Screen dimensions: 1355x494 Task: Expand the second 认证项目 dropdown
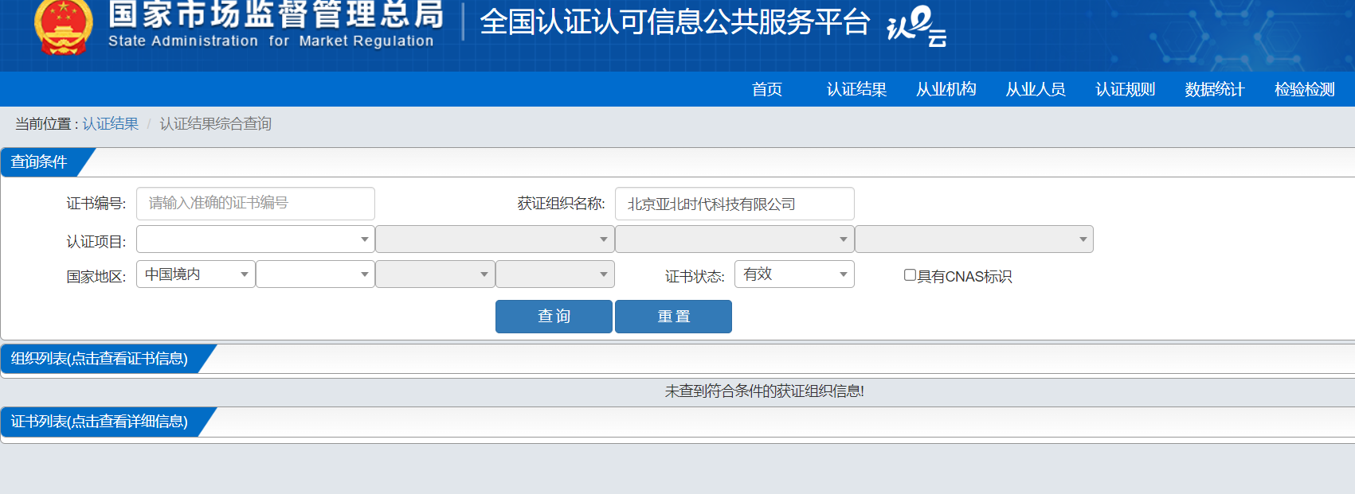pyautogui.click(x=495, y=239)
